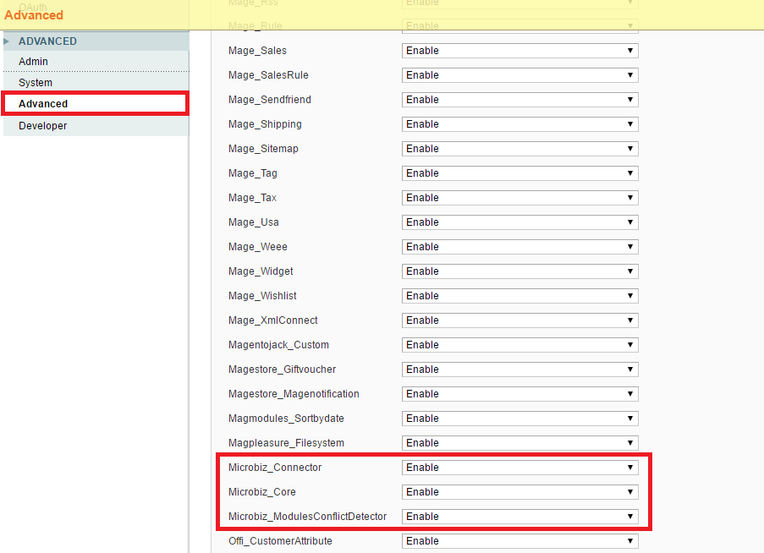
Task: Open the Microbiz_ModulesConflictDetector Enable dropdown
Action: point(519,516)
